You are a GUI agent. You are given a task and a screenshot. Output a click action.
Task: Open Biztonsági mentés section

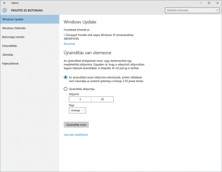(x=30, y=37)
